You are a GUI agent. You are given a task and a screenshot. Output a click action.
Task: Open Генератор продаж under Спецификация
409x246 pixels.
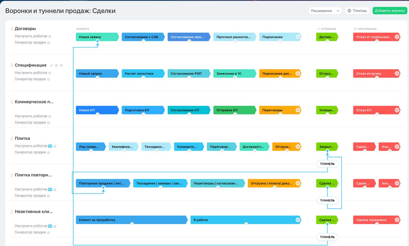(30, 79)
